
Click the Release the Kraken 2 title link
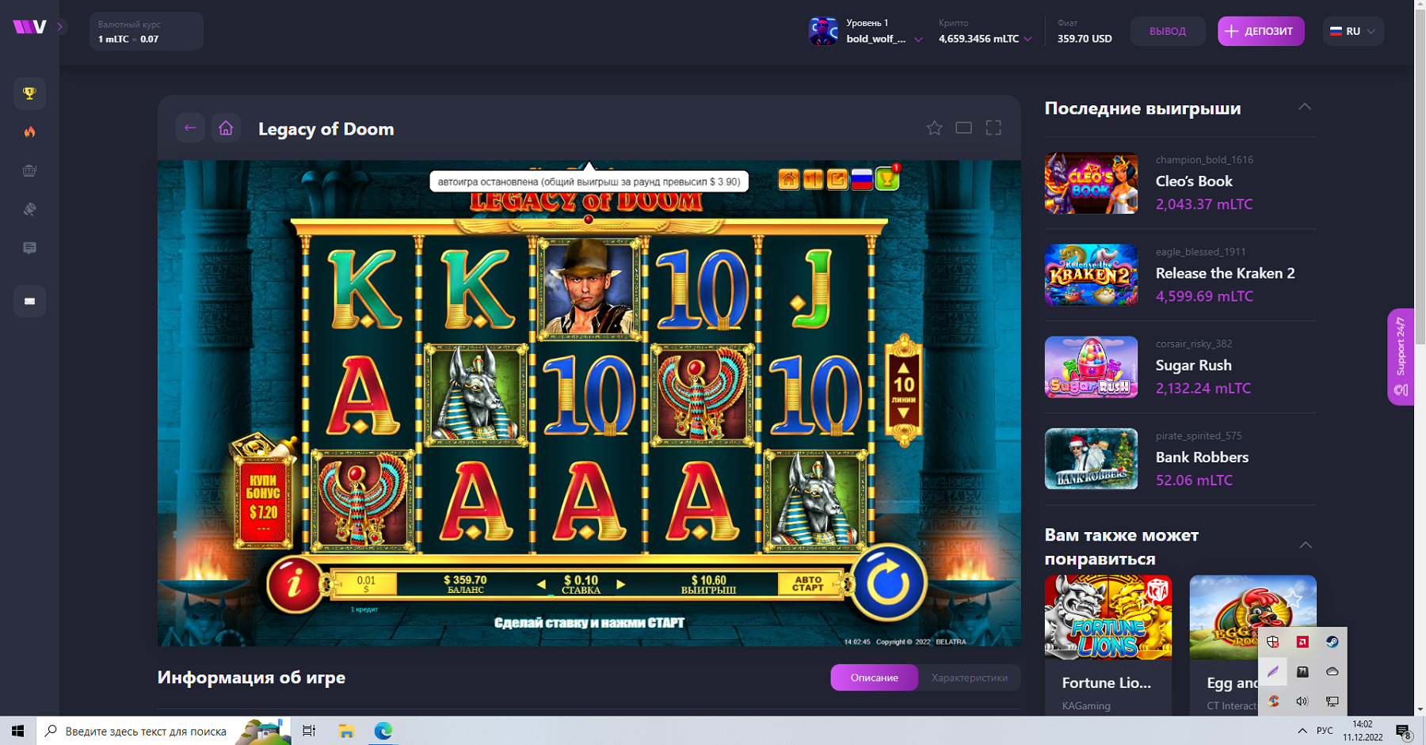[x=1226, y=273]
